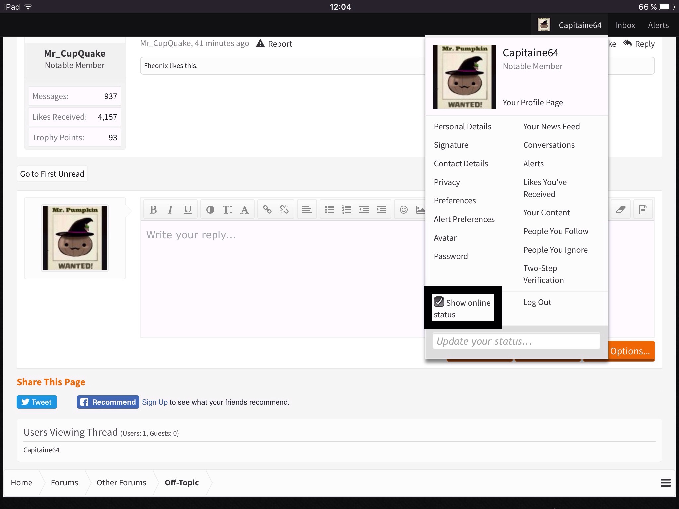The image size is (679, 509).
Task: Toggle underline formatting button
Action: (x=188, y=210)
